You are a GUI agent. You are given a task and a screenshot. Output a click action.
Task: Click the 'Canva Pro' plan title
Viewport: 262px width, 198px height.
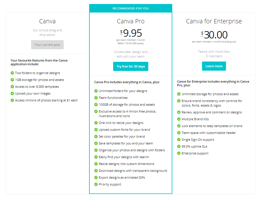pos(131,21)
